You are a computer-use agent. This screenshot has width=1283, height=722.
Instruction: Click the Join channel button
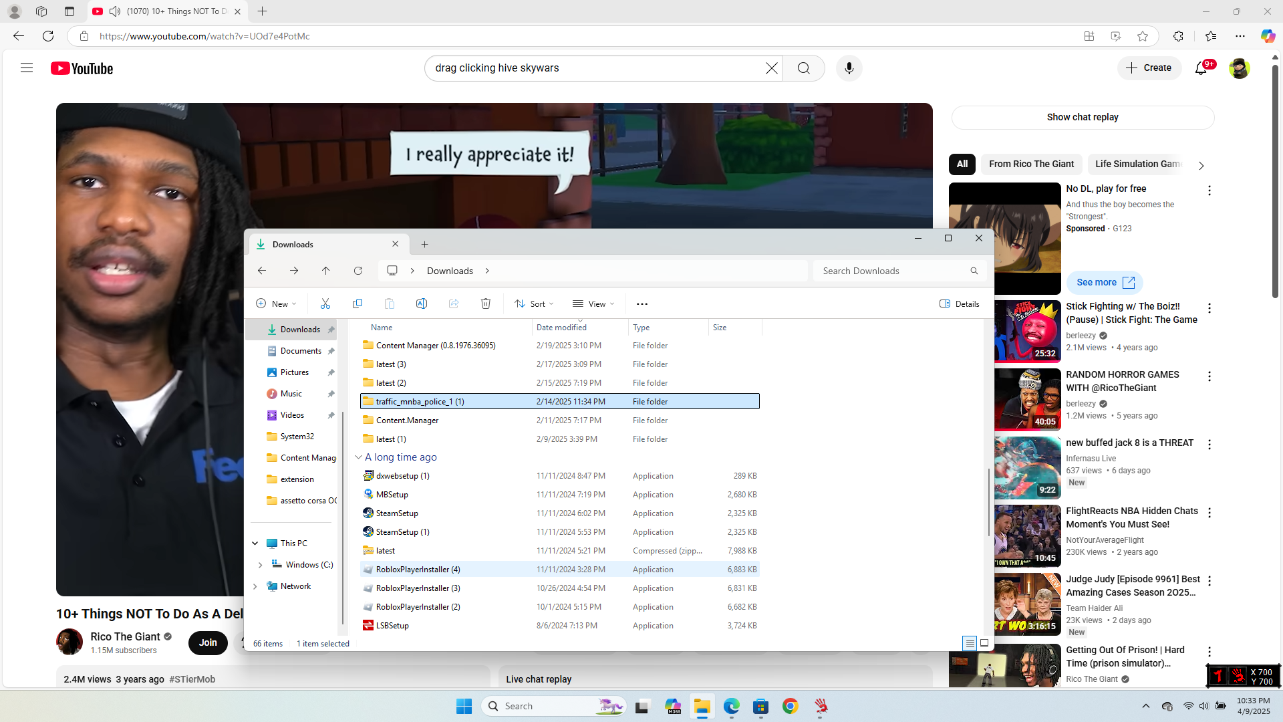point(208,642)
